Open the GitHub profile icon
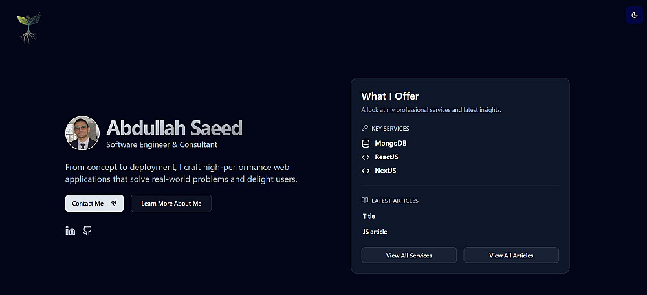The width and height of the screenshot is (647, 295). (87, 231)
